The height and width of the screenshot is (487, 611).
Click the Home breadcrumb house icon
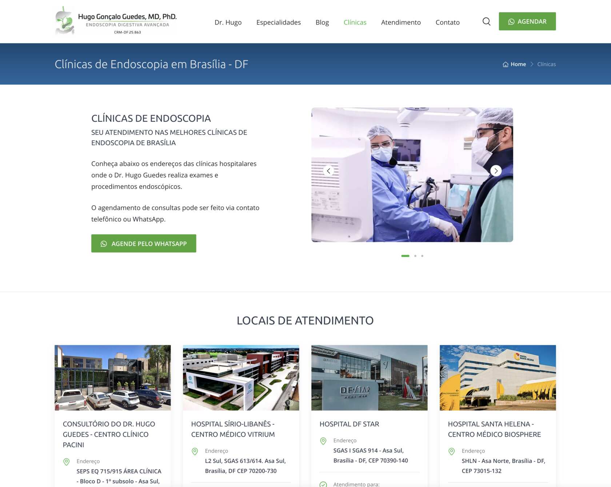(x=505, y=64)
